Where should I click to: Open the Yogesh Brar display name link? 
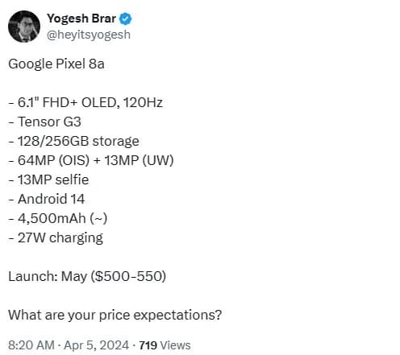pyautogui.click(x=81, y=19)
